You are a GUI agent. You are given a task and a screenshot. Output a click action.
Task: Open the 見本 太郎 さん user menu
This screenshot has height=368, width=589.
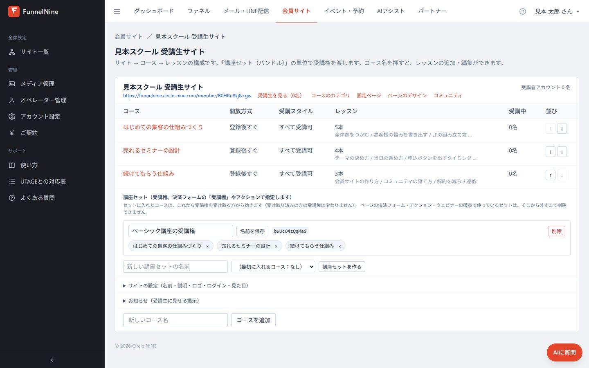(x=557, y=11)
